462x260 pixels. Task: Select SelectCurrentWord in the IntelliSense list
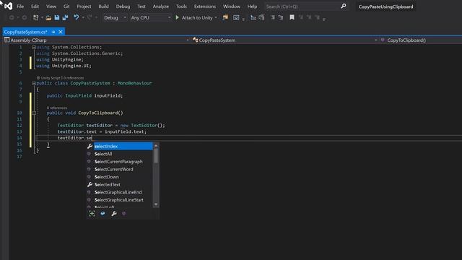pos(114,169)
